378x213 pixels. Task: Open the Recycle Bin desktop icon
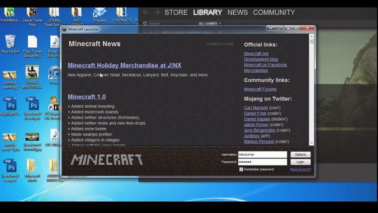coord(10,44)
